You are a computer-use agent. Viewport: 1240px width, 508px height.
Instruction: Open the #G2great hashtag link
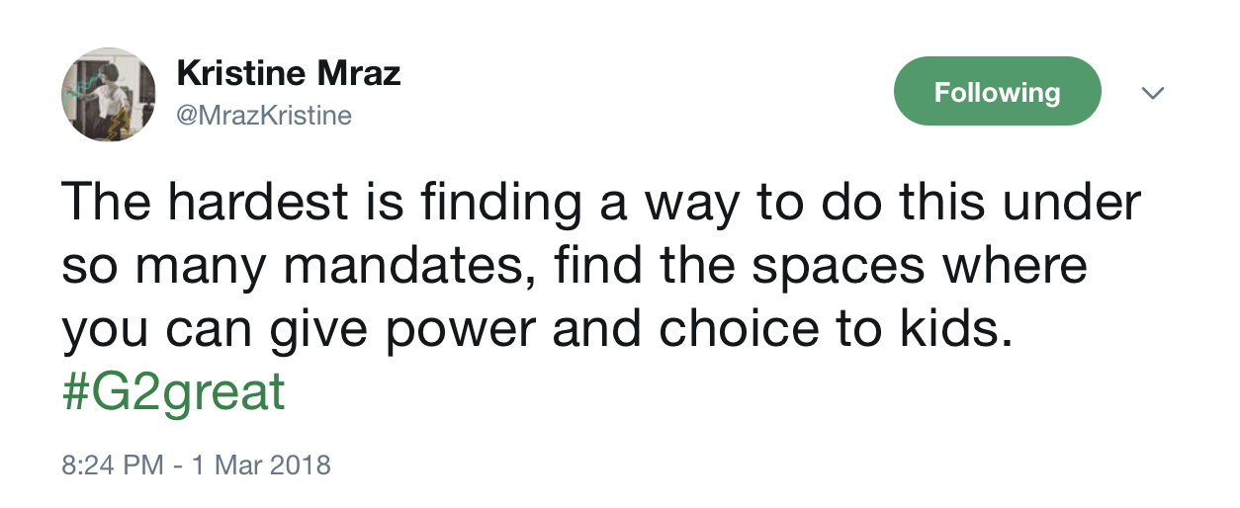pos(173,394)
